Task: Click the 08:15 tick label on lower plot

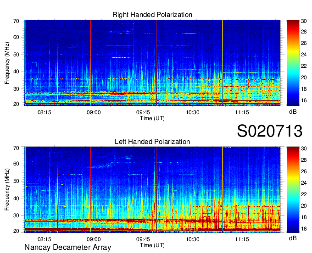Action: pyautogui.click(x=45, y=239)
